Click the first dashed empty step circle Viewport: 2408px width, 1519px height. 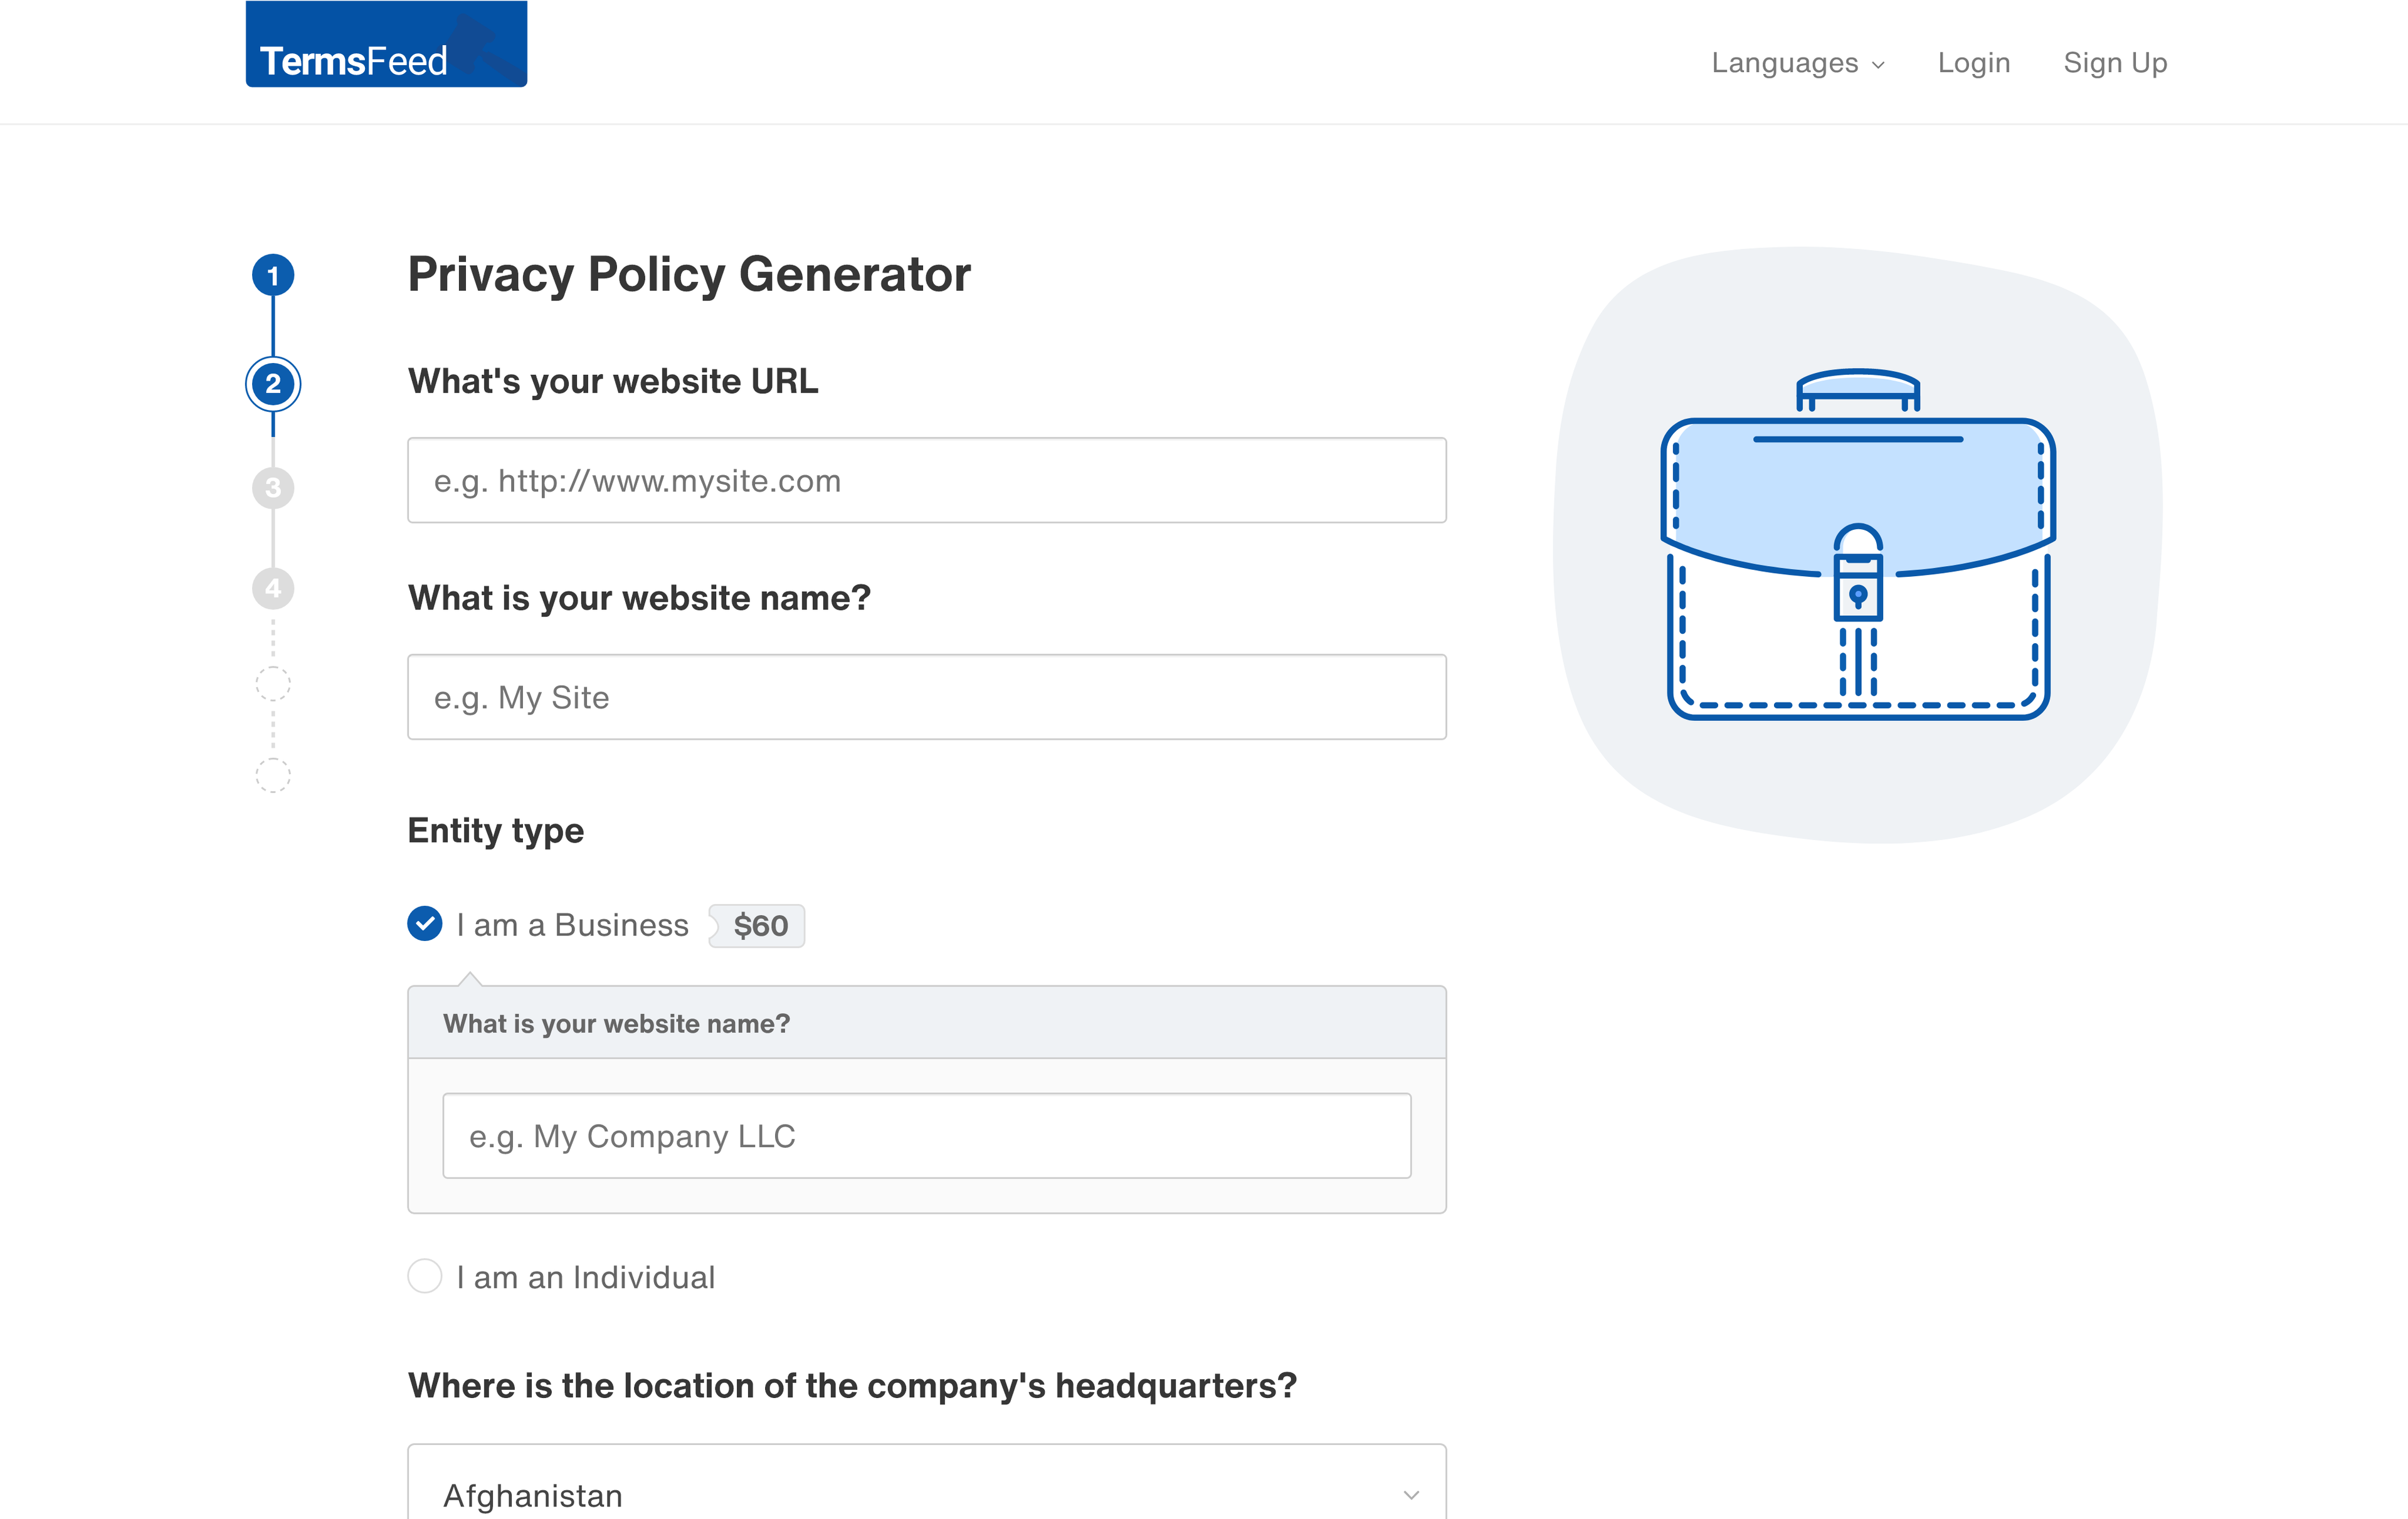click(273, 684)
